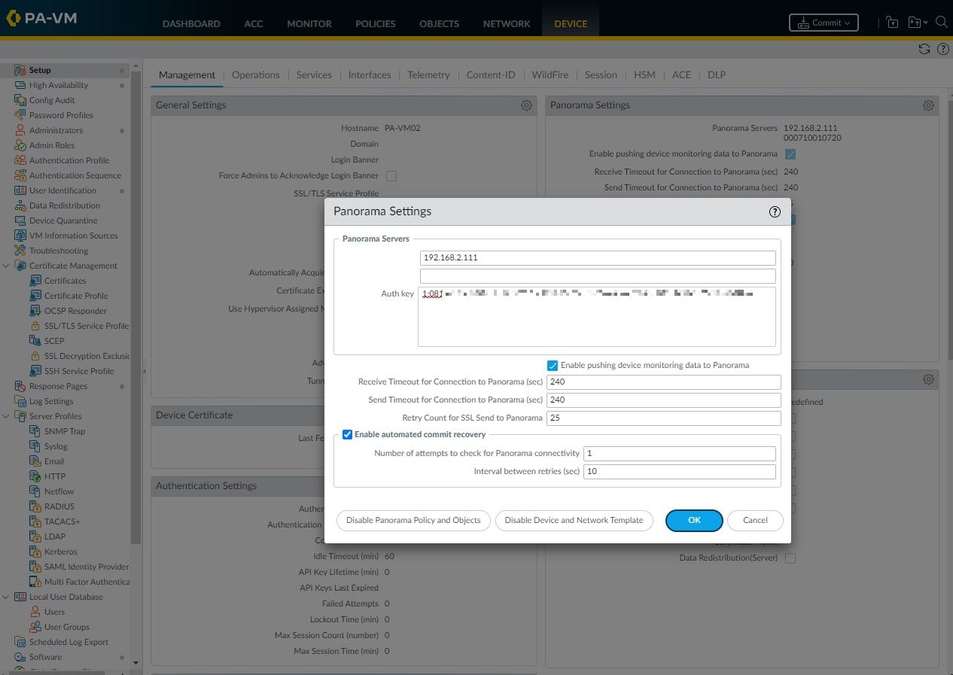Click the empty second Panorama server field

pyautogui.click(x=598, y=276)
